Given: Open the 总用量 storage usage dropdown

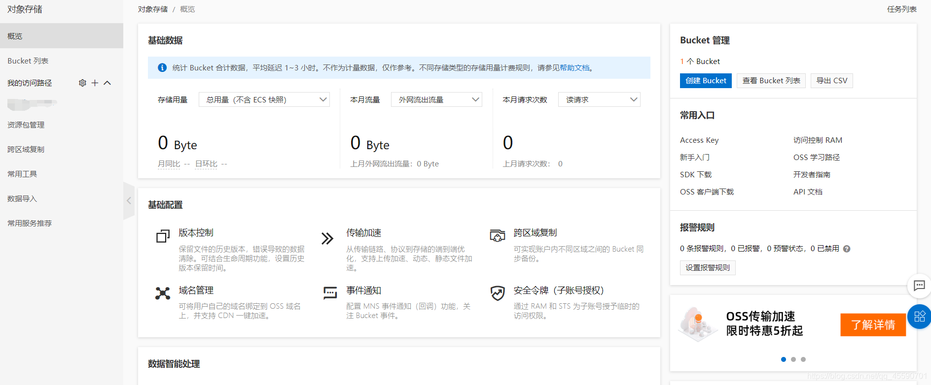Looking at the screenshot, I should [x=264, y=99].
